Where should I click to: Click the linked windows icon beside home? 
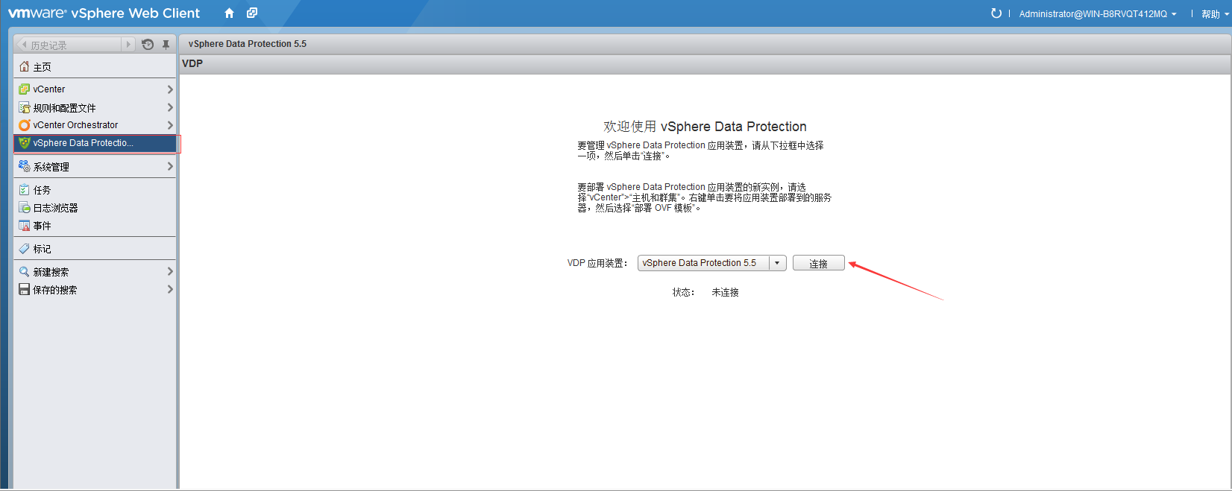click(252, 13)
